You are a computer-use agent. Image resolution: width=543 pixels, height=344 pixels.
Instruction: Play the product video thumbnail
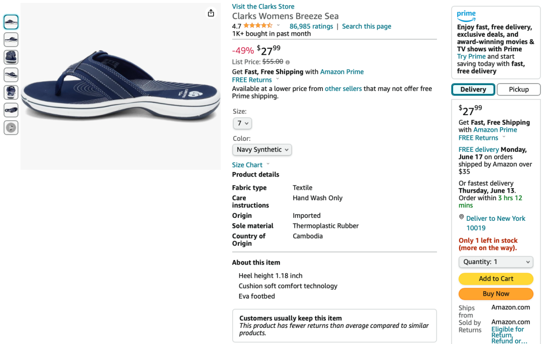11,128
